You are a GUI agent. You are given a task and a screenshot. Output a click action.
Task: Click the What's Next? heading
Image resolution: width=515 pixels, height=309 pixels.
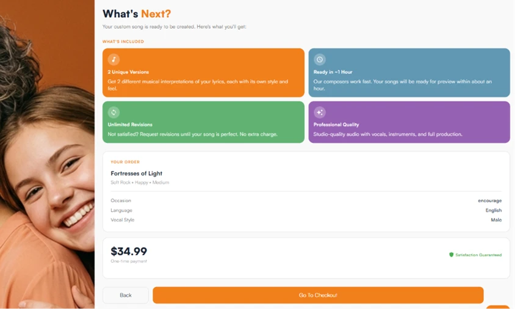[137, 14]
